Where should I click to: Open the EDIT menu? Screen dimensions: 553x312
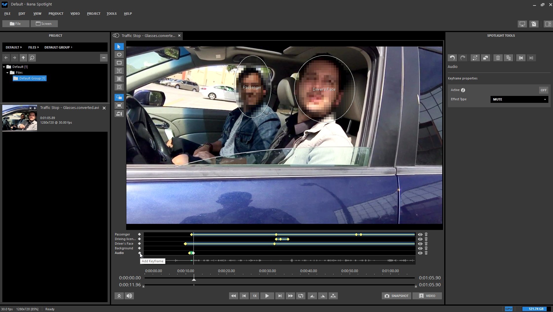(x=22, y=14)
